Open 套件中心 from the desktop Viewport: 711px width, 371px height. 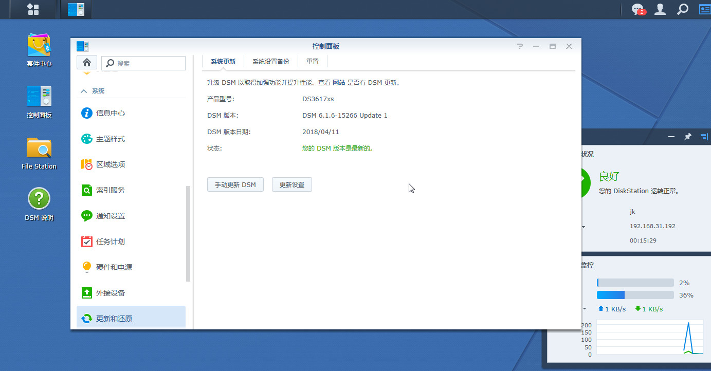39,44
